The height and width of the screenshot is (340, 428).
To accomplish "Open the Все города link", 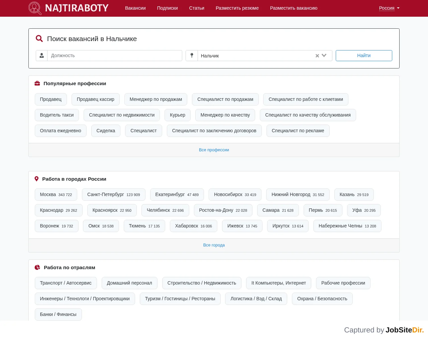I will [x=214, y=245].
